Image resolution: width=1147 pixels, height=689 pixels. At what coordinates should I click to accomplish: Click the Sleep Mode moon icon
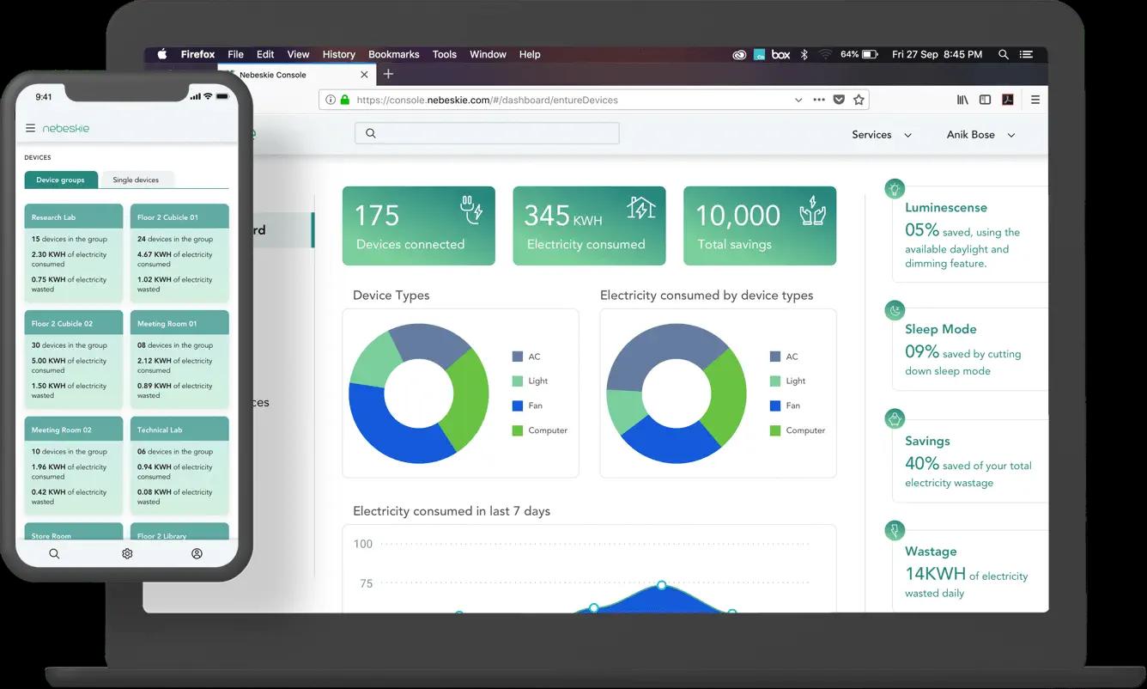point(895,310)
